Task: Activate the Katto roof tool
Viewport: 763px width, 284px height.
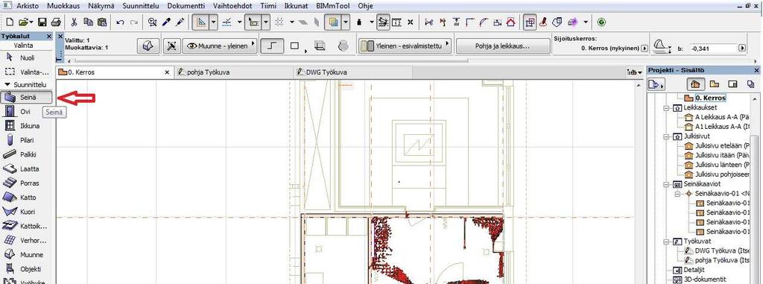Action: [x=26, y=198]
